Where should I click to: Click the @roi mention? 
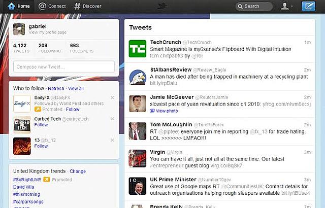click(x=197, y=56)
